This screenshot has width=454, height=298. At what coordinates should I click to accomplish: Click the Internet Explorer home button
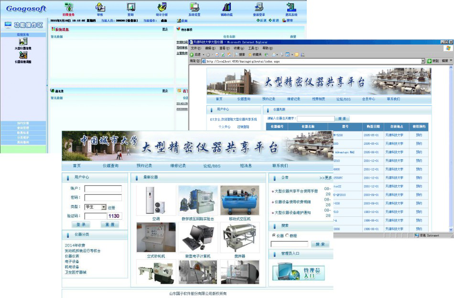coord(229,54)
